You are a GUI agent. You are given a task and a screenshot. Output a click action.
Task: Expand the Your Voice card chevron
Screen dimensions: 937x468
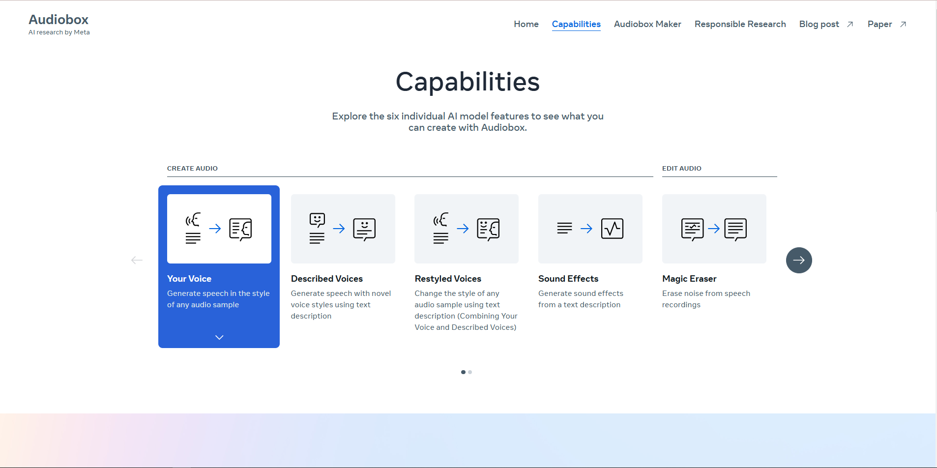pos(219,337)
